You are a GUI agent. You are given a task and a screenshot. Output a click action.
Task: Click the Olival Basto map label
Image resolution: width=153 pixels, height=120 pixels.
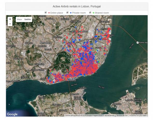[x=76, y=22]
